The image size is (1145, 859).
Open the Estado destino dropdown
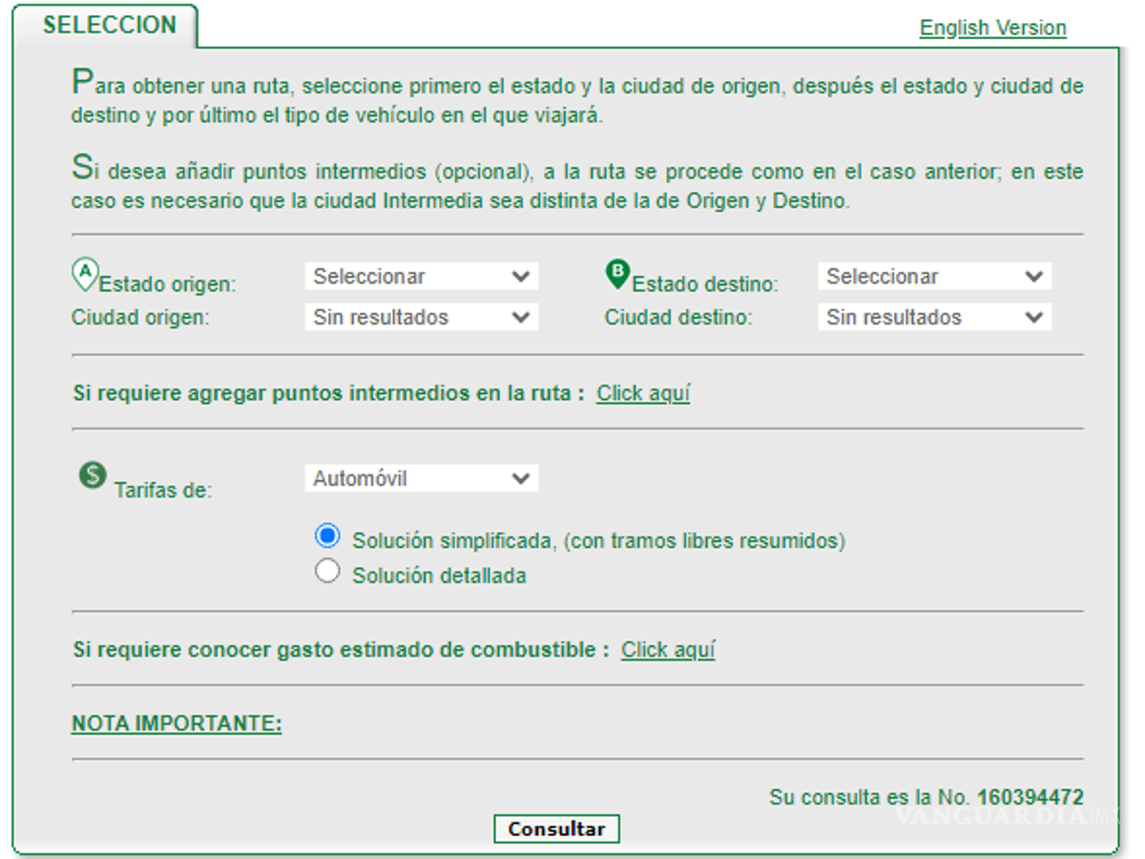933,276
